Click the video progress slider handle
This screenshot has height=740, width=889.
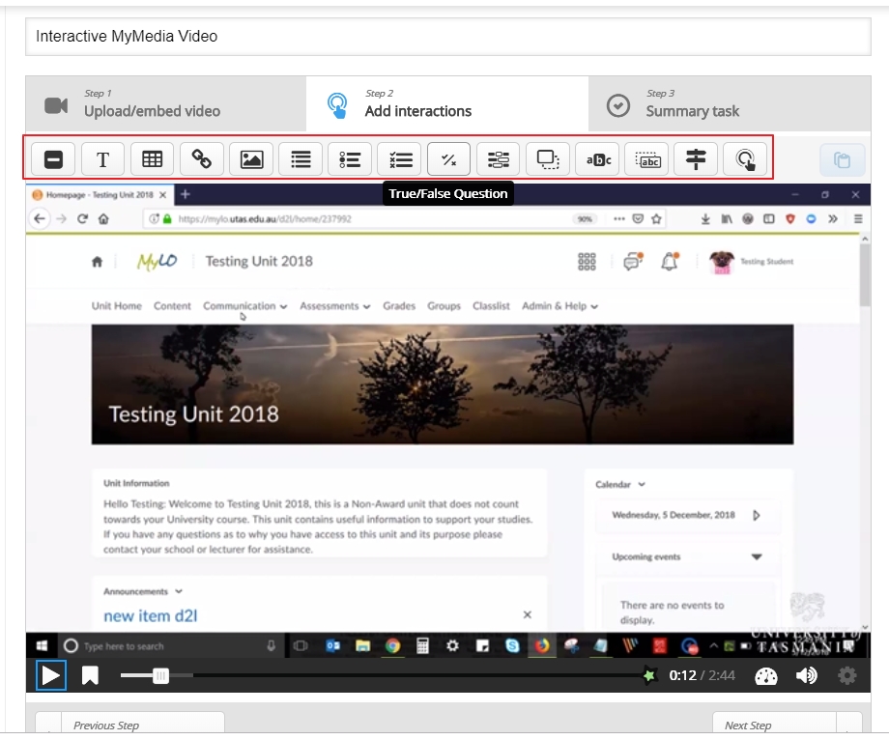click(161, 675)
